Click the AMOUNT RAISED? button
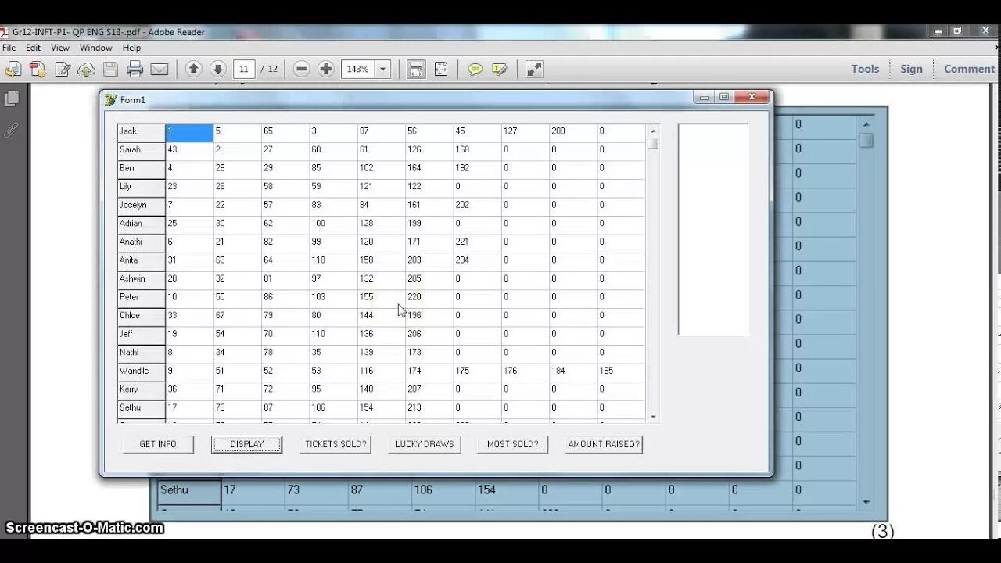 tap(604, 444)
